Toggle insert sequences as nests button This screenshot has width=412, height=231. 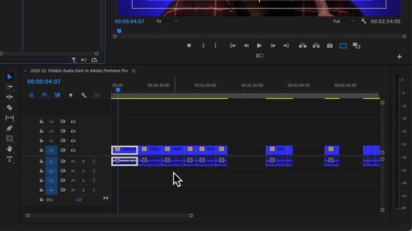click(32, 95)
